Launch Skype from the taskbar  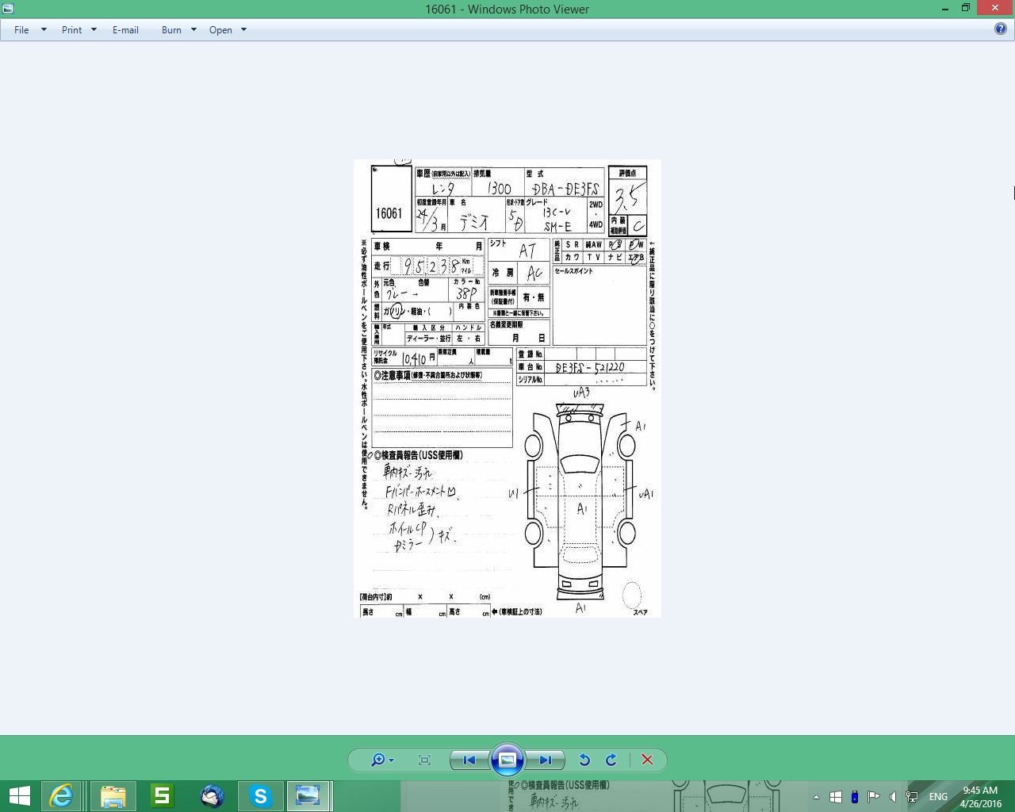[x=260, y=795]
